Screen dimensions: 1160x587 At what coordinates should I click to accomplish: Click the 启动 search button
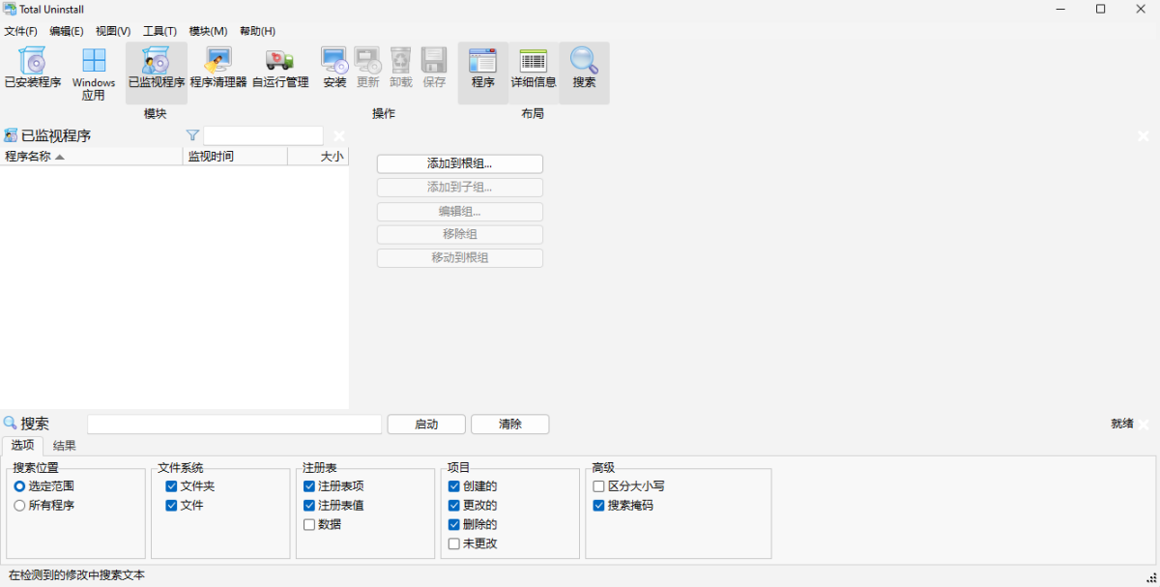tap(426, 425)
